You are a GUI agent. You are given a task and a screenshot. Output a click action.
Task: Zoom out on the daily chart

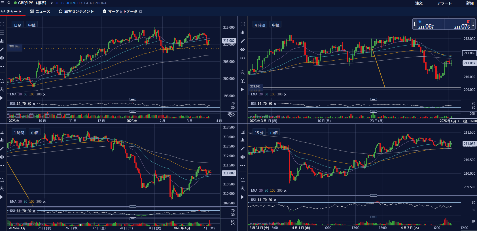coord(2,81)
